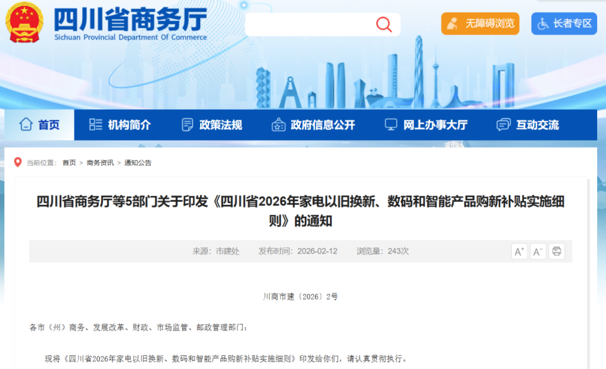Decrease font size with the A- button
The height and width of the screenshot is (369, 606).
[x=538, y=251]
